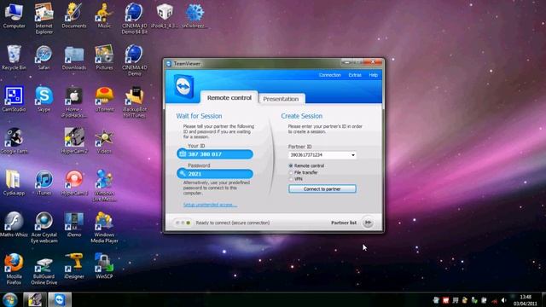This screenshot has width=546, height=307.
Task: Click the system tray volume icon
Action: 503,300
